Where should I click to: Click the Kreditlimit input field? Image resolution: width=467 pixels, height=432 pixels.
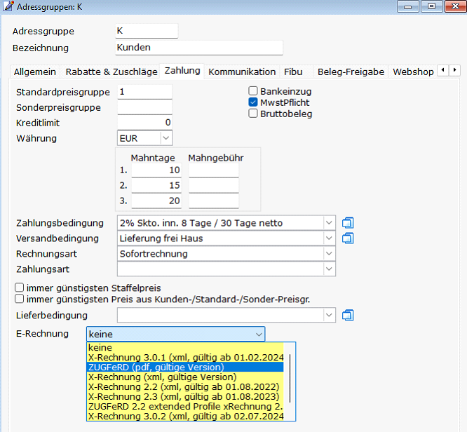click(144, 123)
